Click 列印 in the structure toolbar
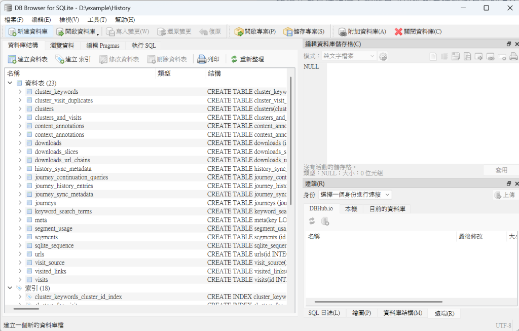Screen dimensions: 519x331 [x=208, y=59]
